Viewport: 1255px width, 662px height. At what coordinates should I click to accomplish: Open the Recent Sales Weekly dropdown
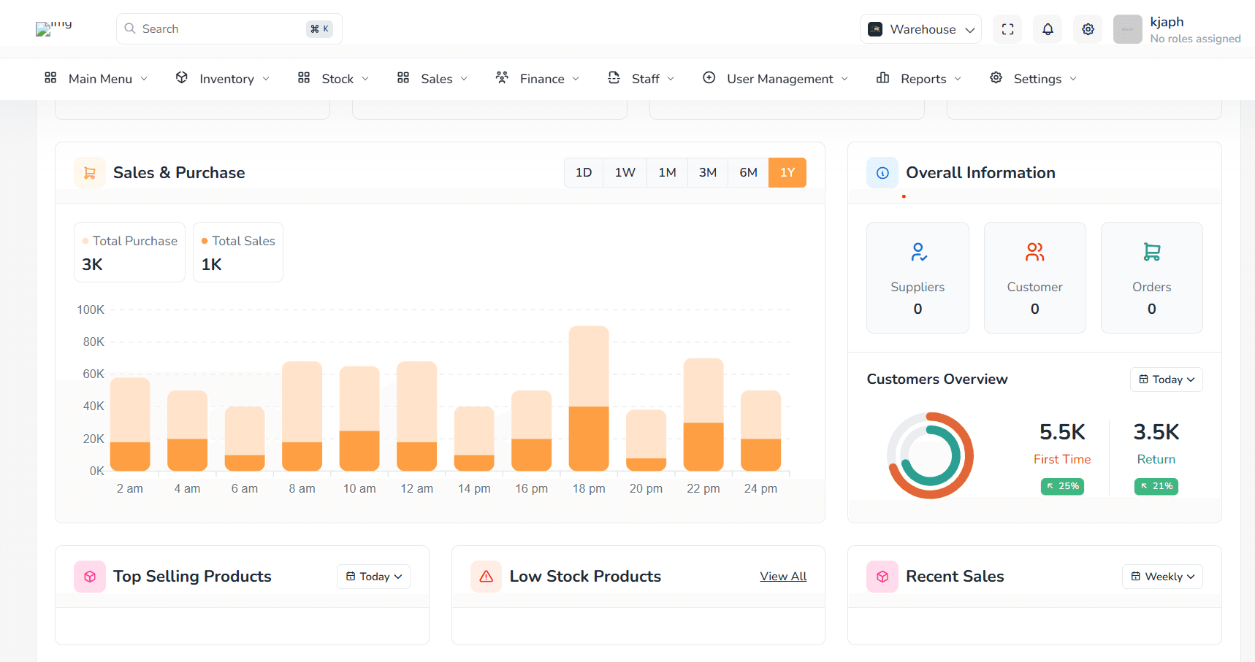click(1162, 577)
